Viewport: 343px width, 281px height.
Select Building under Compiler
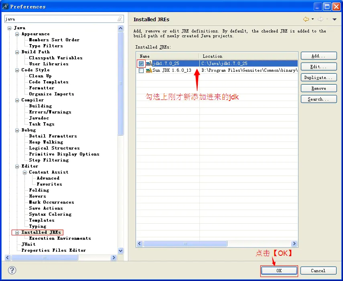pyautogui.click(x=41, y=106)
